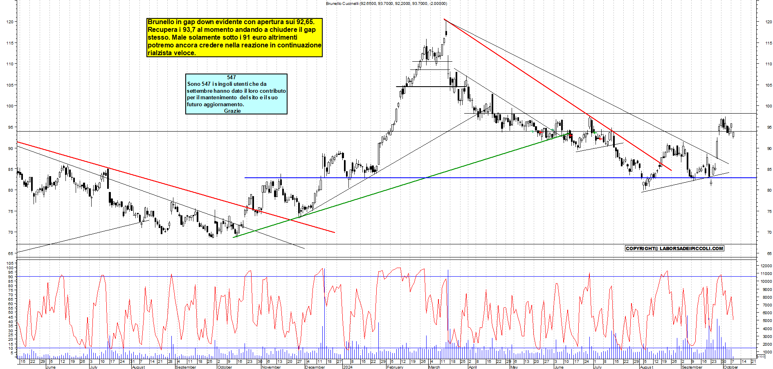773x369 pixels.
Task: Click the oscillator scale value 50
Action: point(10,313)
